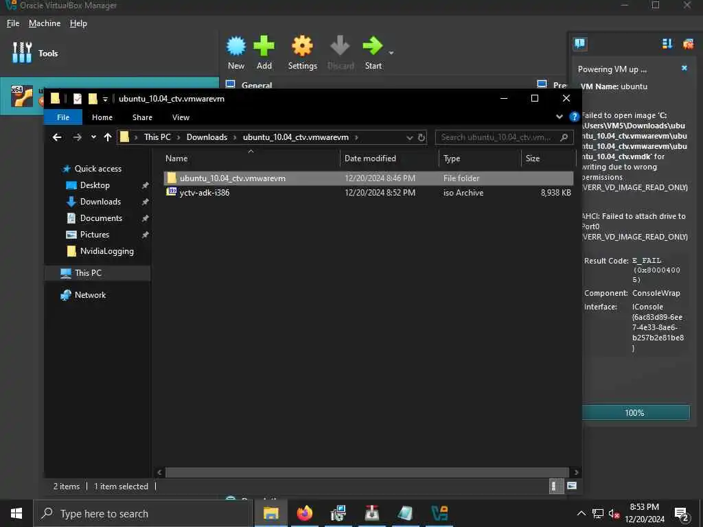Open the recent locations dropdown in Explorer

pos(93,137)
